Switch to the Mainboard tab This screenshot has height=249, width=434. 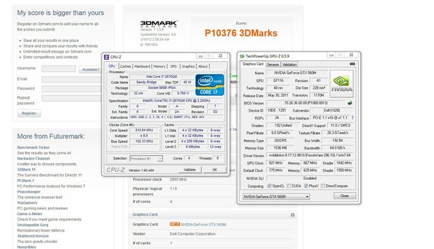pos(142,66)
